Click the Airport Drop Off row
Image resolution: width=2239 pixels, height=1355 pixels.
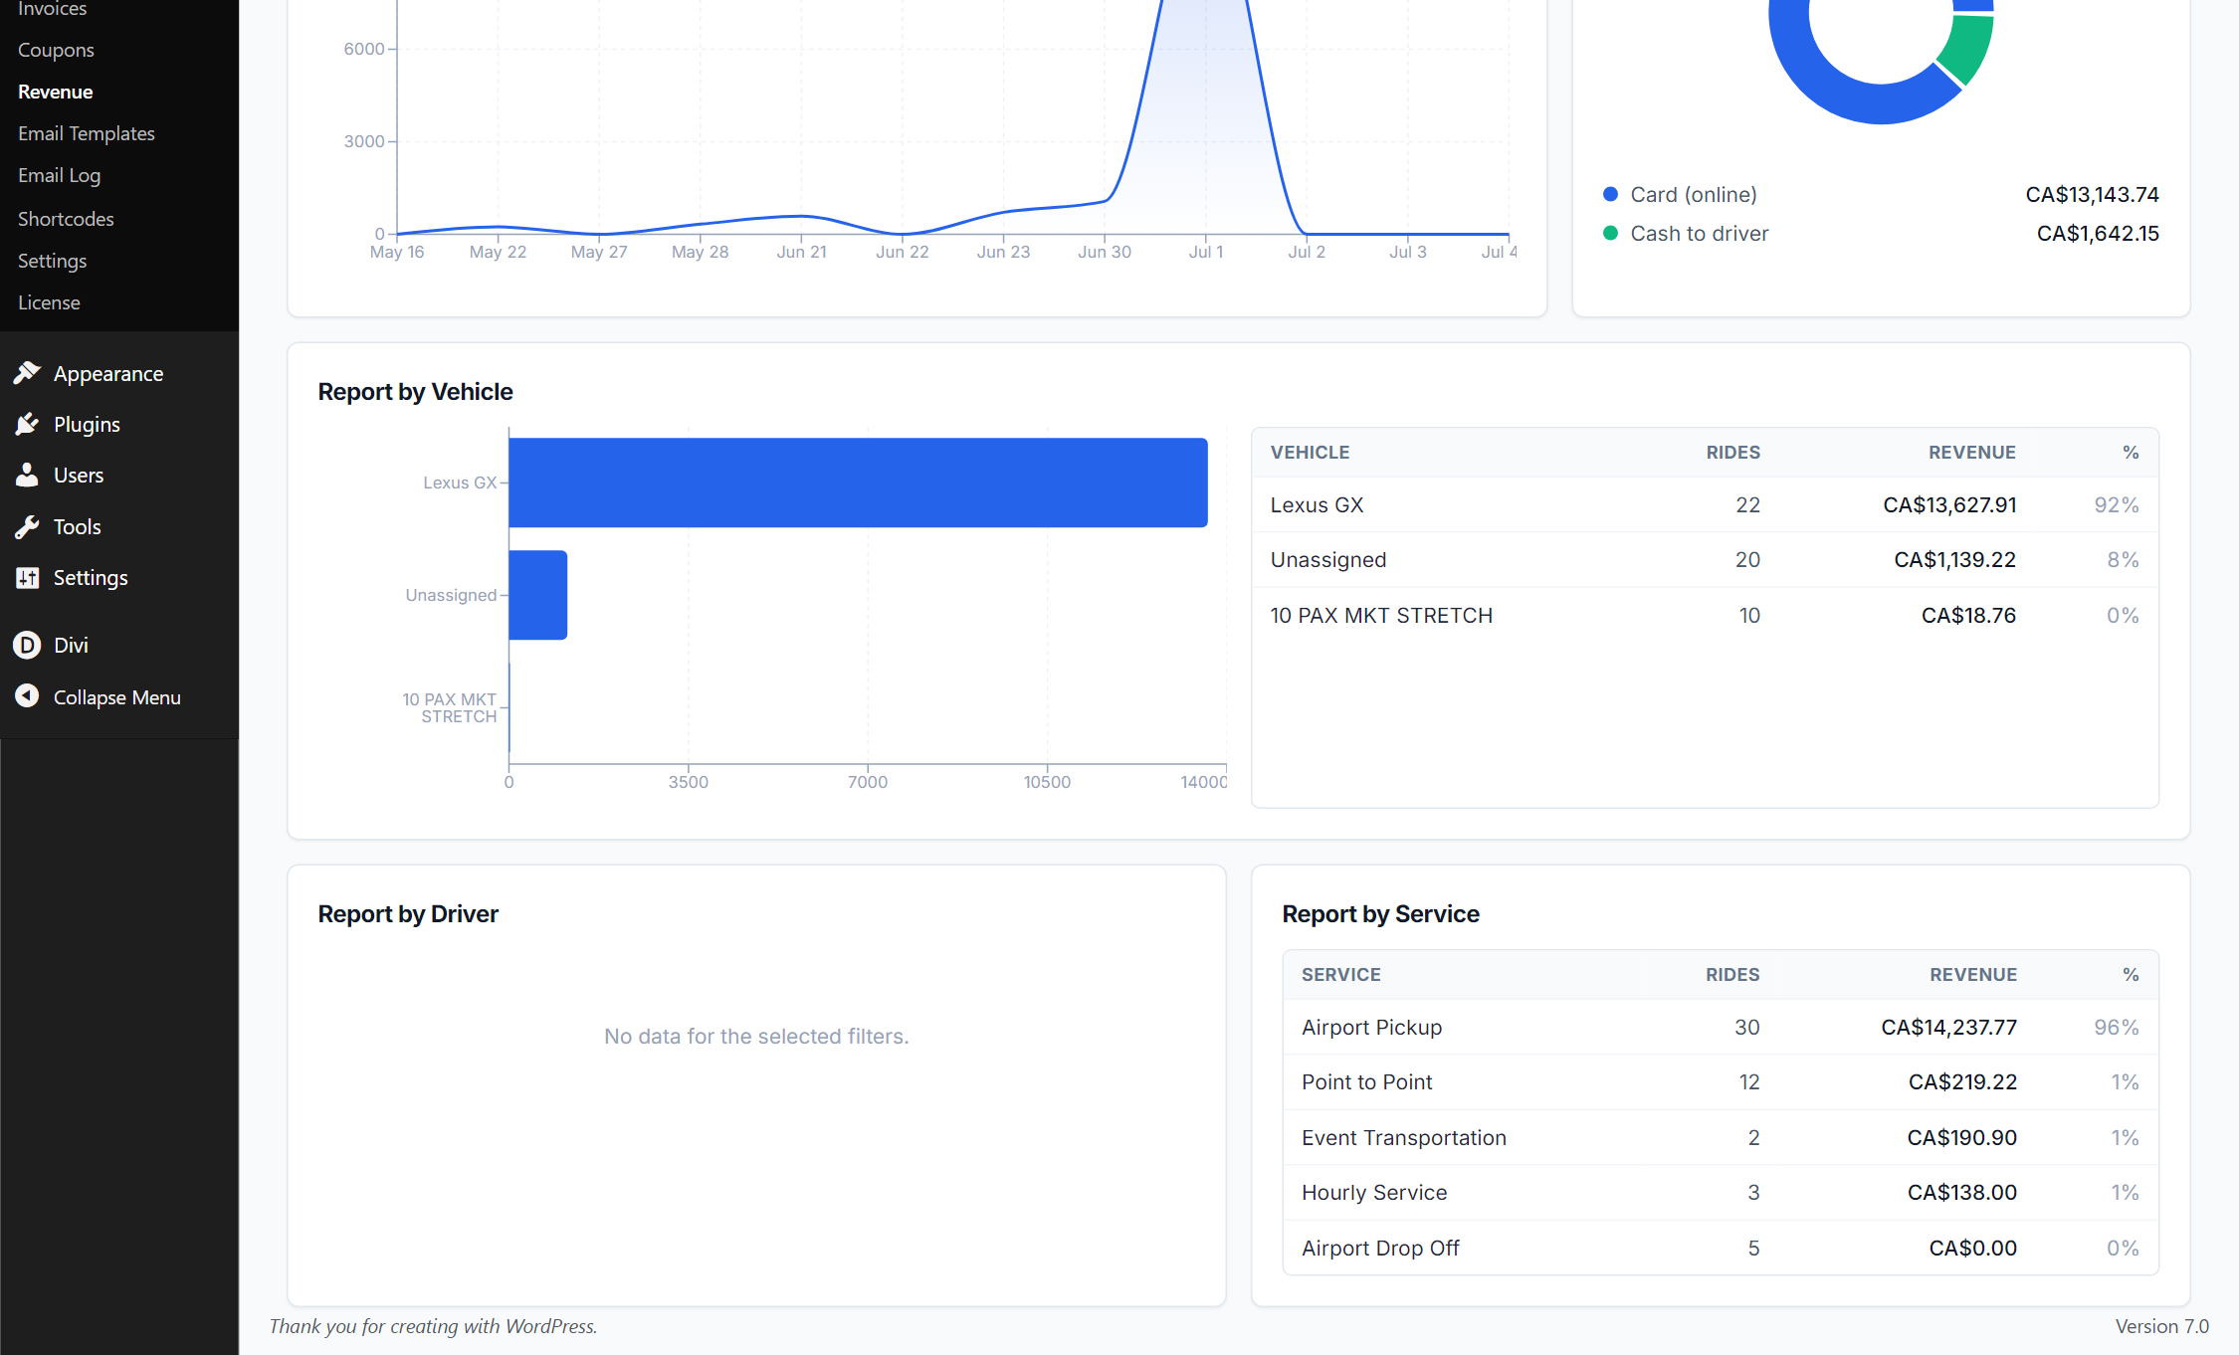1721,1249
